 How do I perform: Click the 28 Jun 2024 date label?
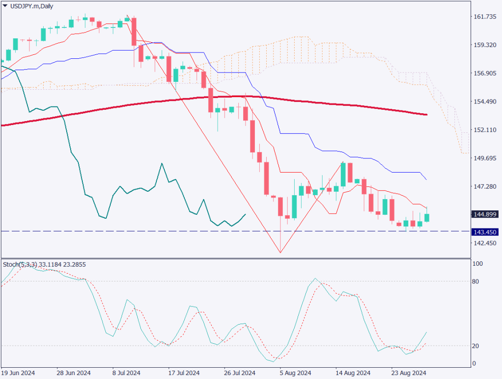75,373
